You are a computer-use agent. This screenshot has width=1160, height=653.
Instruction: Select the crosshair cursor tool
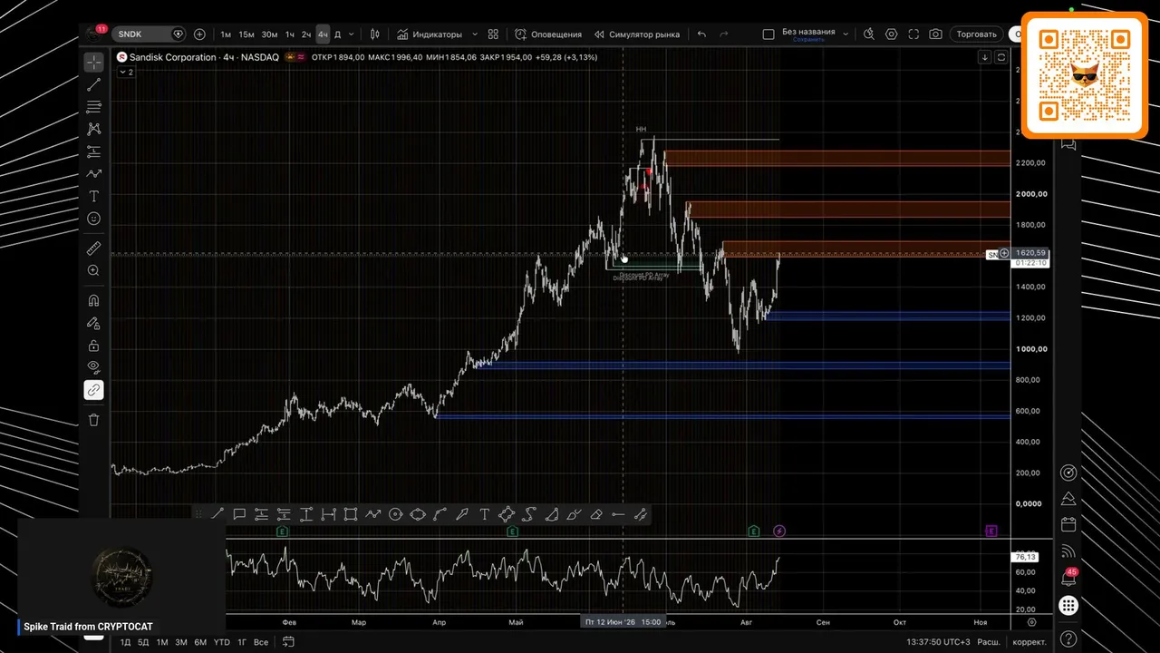93,63
